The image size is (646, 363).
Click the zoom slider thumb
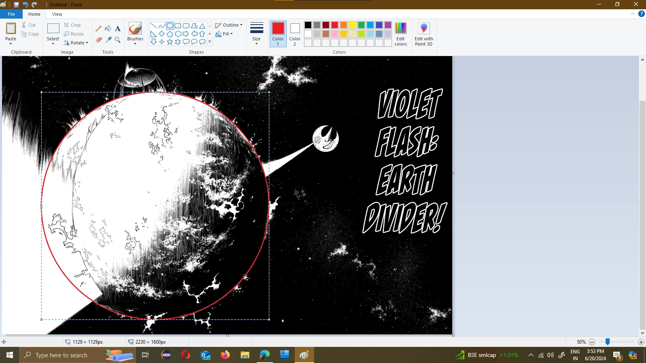click(607, 342)
